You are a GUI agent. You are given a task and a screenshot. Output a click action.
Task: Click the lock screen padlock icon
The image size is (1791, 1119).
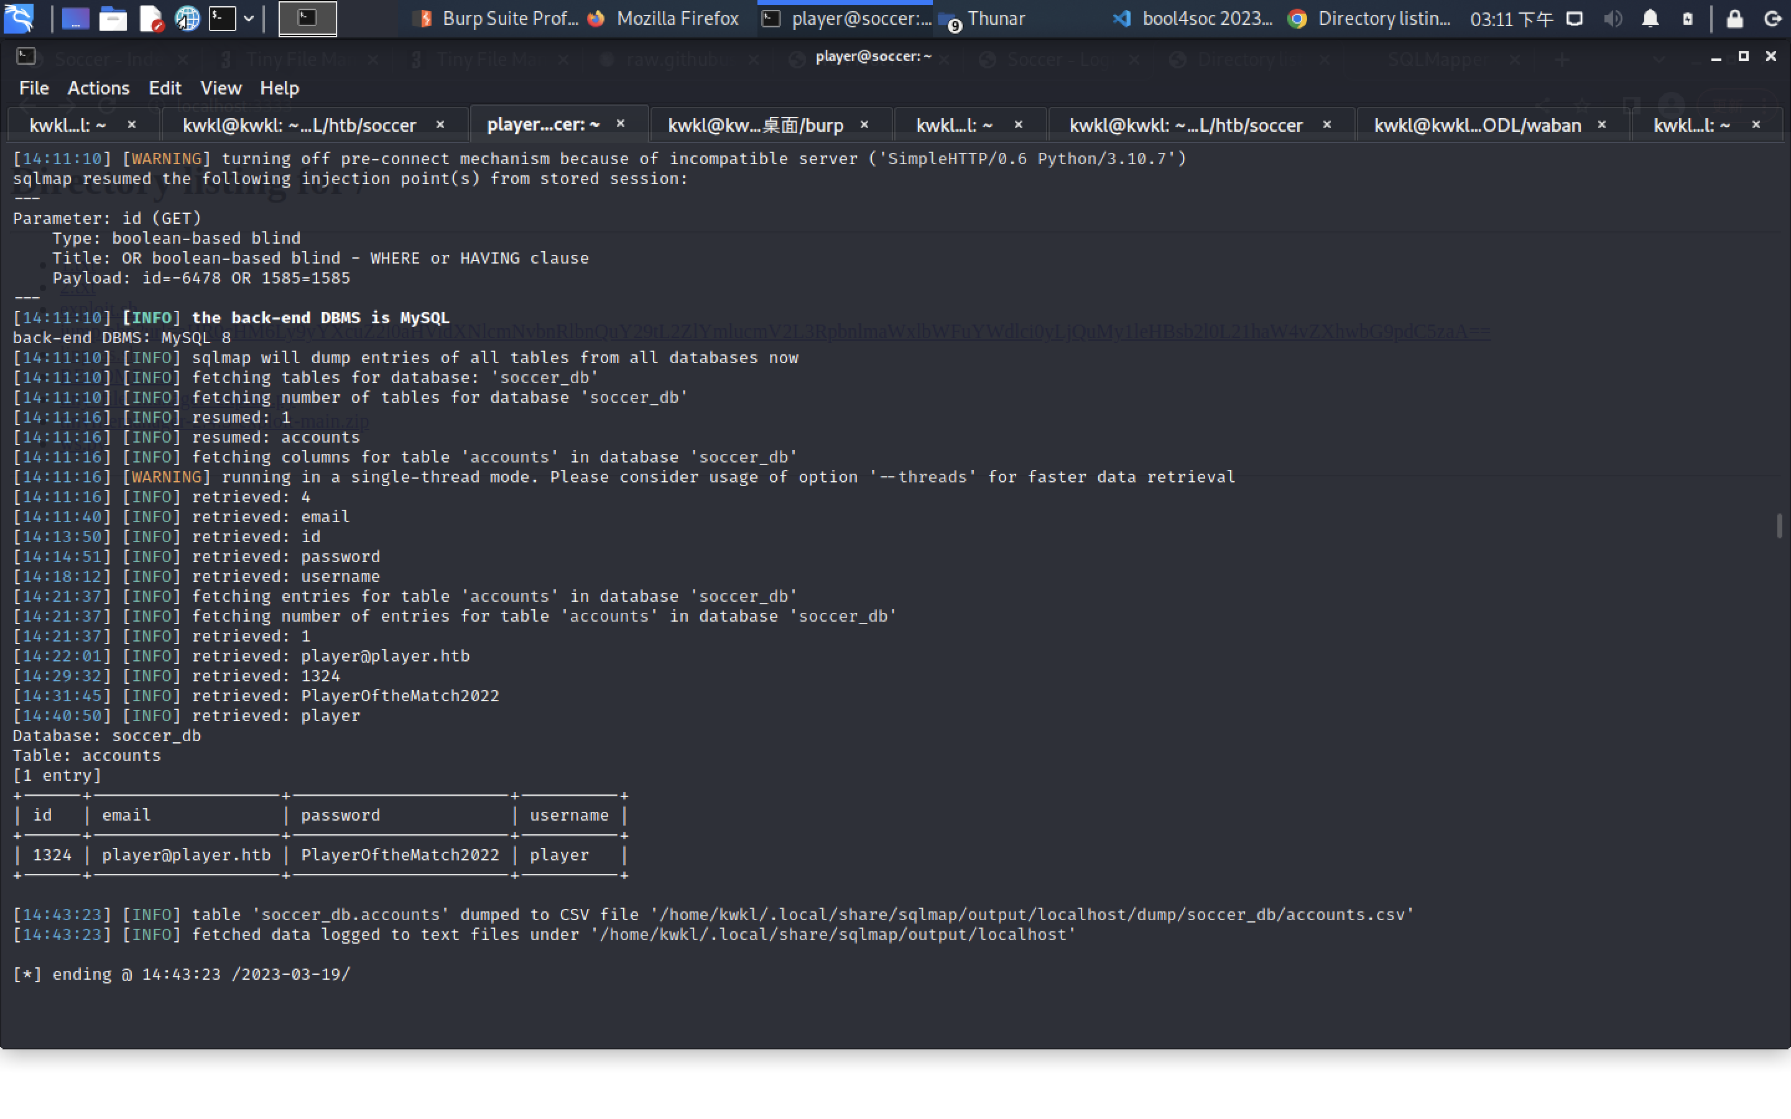[1734, 19]
